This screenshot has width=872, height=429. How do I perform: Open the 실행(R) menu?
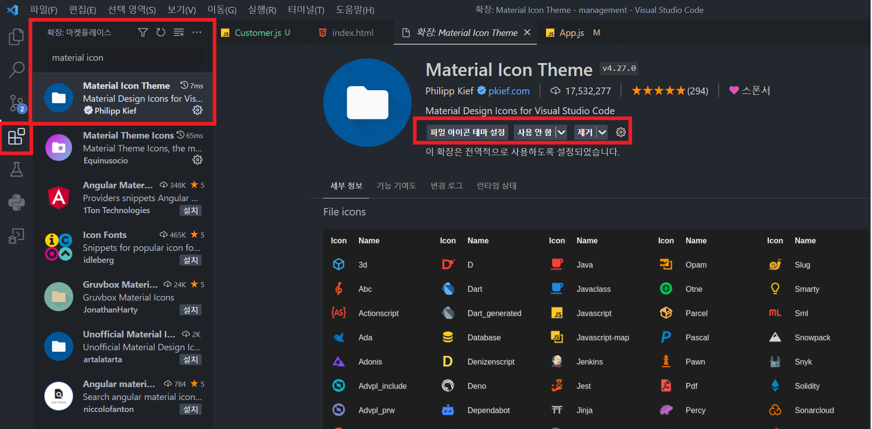click(262, 10)
